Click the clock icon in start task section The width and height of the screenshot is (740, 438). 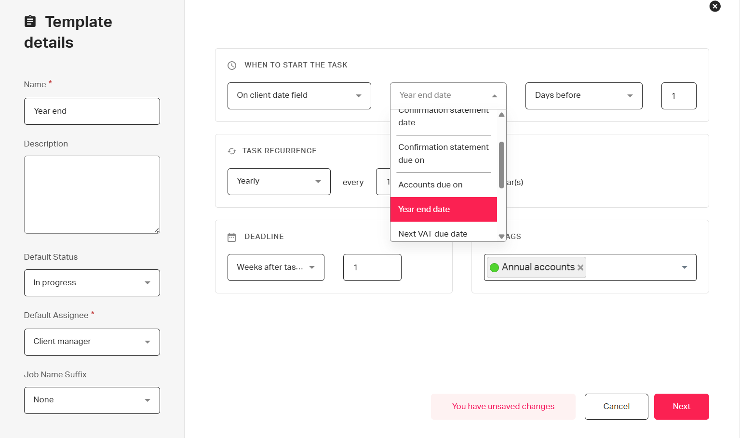point(232,66)
